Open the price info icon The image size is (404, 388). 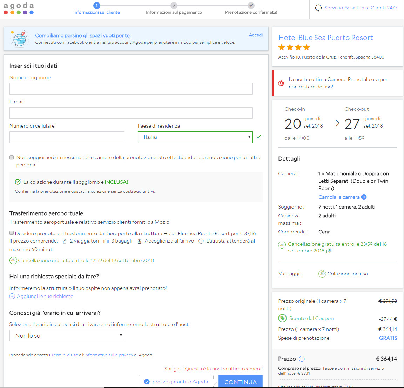(x=302, y=359)
